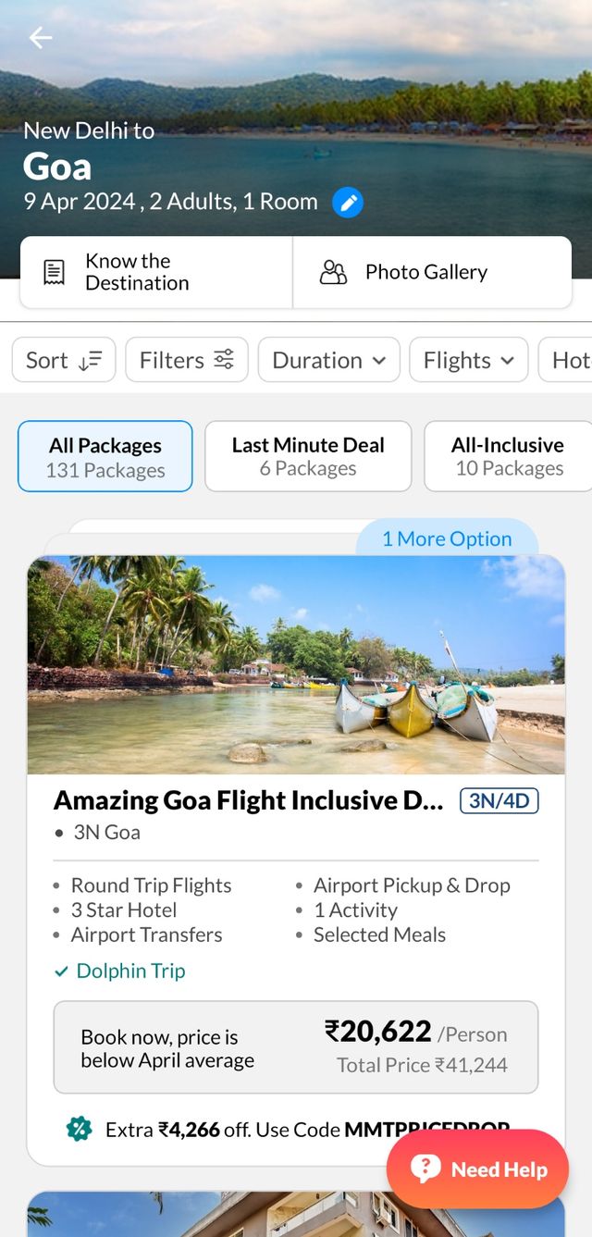The image size is (592, 1237).
Task: Tap the Need Help chat icon
Action: coord(425,1169)
